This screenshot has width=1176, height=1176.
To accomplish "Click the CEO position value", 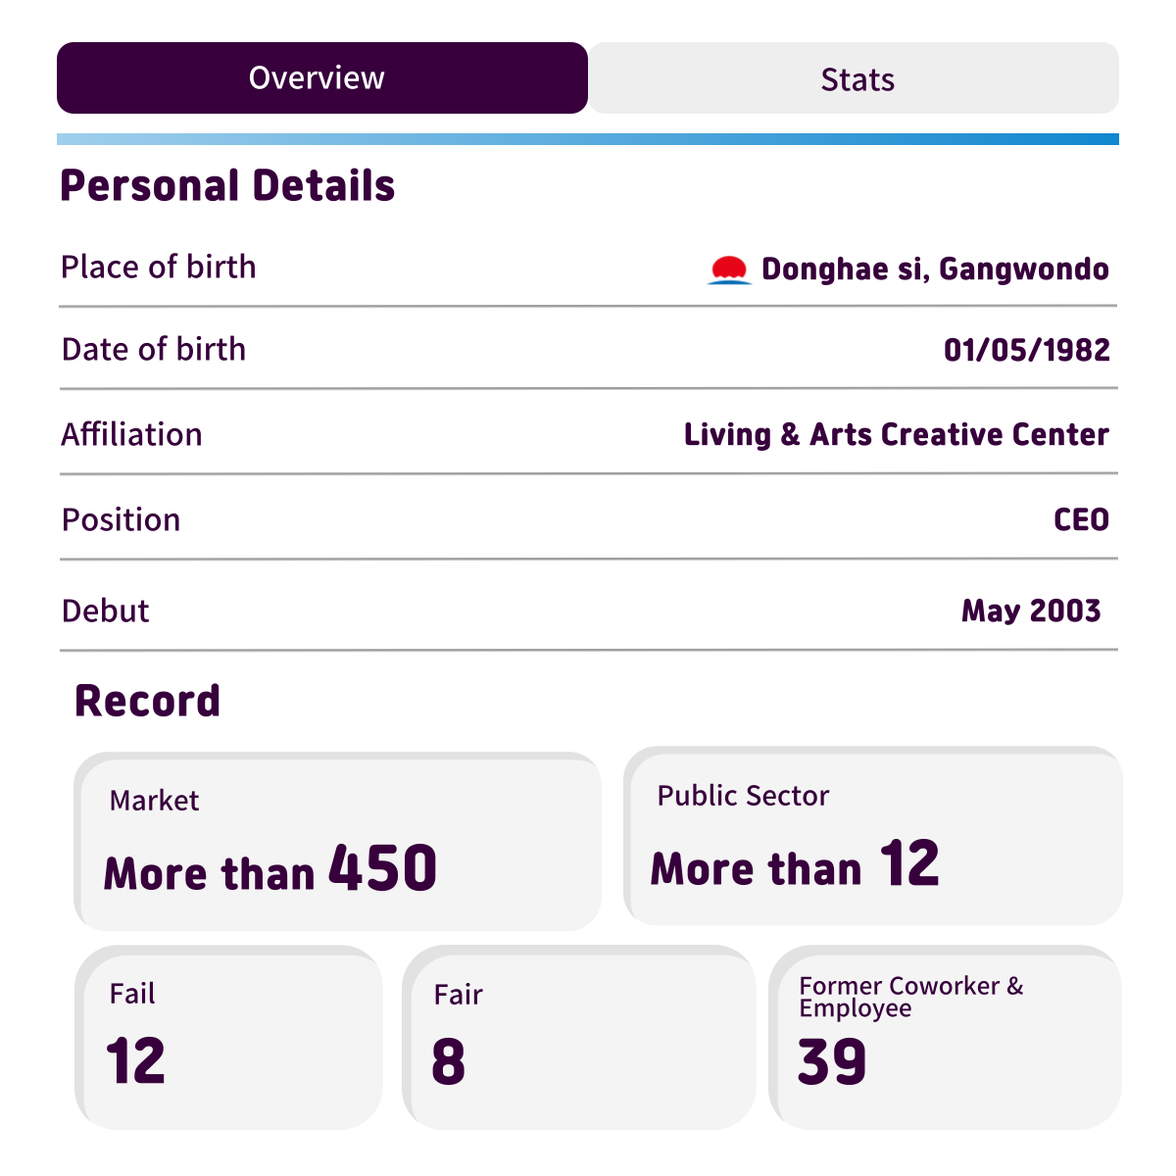I will tap(1081, 519).
